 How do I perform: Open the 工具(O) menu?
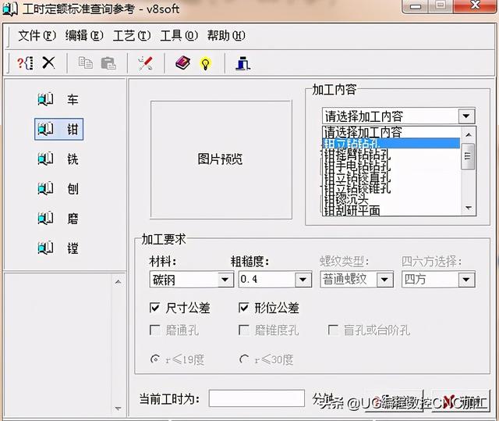[179, 35]
